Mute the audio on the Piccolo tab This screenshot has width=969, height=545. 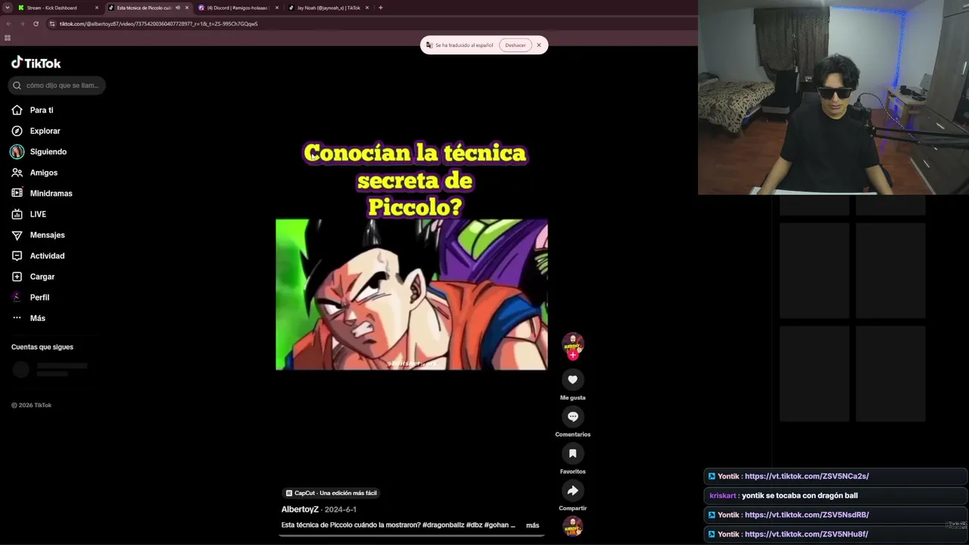pyautogui.click(x=178, y=8)
